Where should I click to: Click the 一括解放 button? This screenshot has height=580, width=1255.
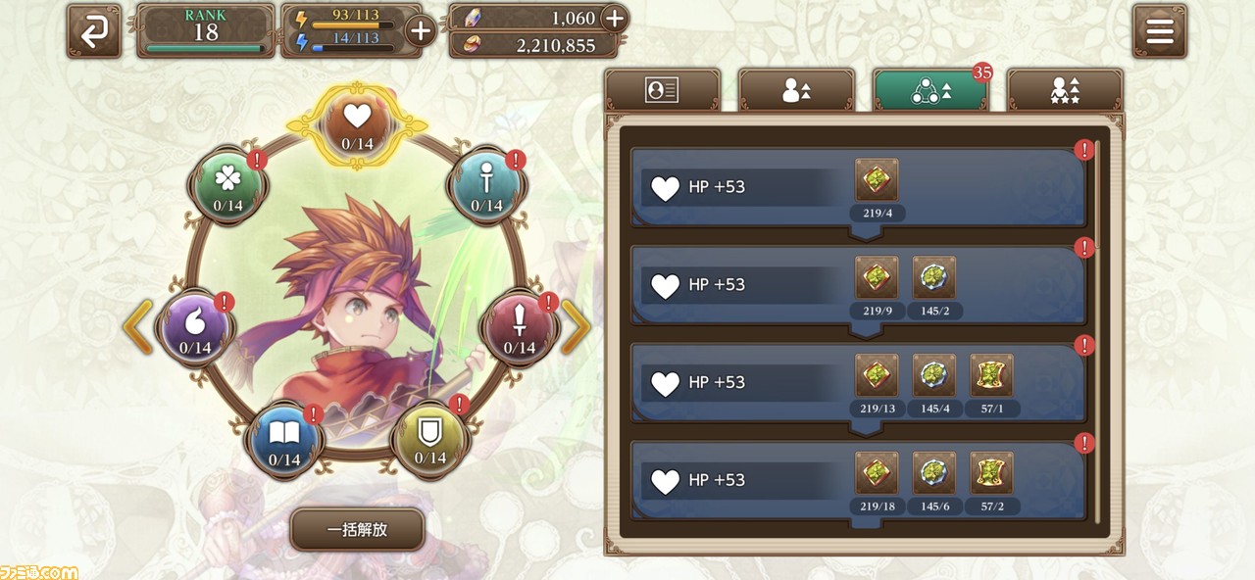(x=358, y=529)
